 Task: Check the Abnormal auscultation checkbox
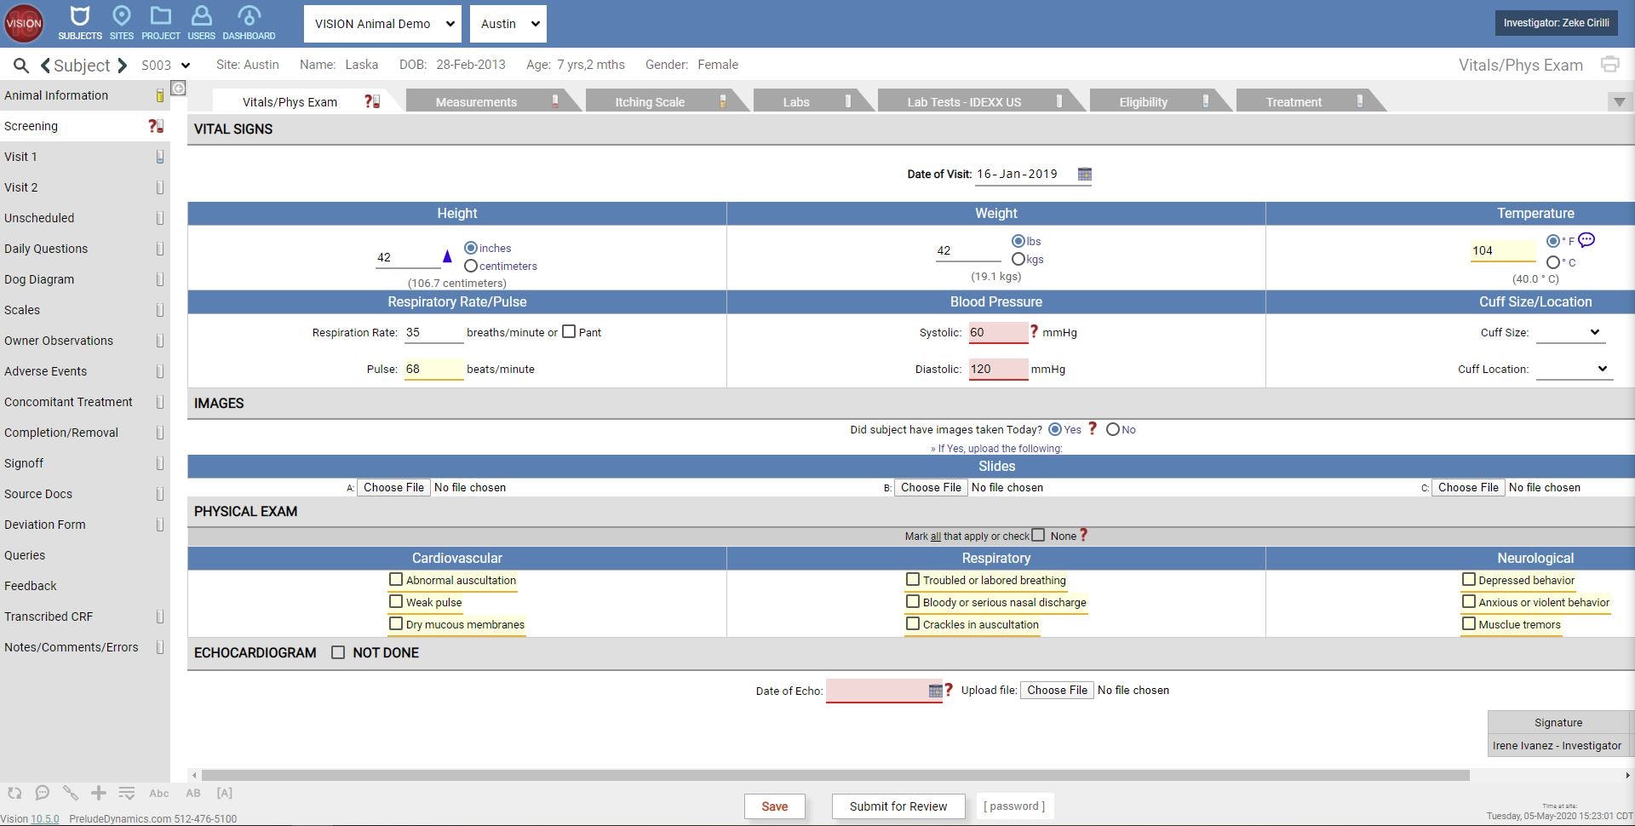click(x=396, y=579)
